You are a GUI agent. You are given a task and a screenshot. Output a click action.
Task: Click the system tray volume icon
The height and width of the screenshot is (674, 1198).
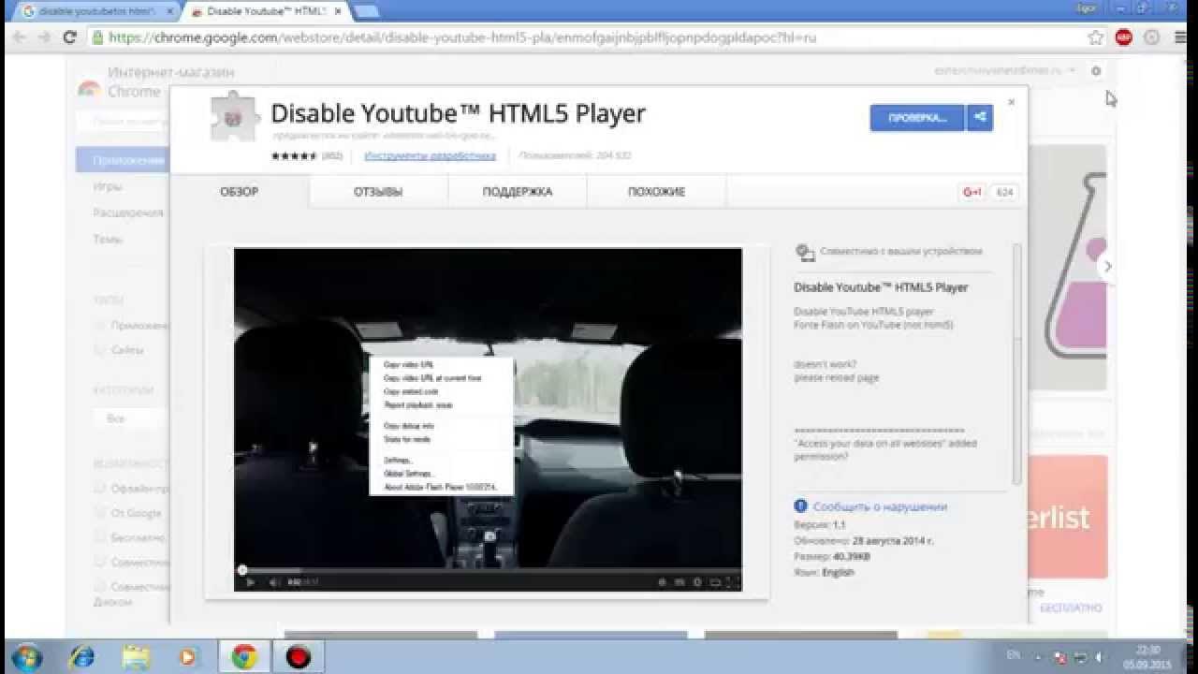click(1099, 657)
